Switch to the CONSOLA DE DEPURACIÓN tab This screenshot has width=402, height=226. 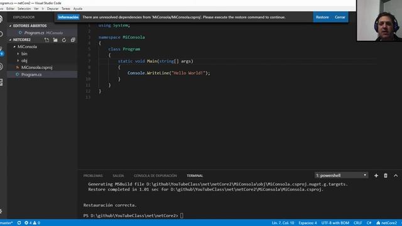point(155,176)
